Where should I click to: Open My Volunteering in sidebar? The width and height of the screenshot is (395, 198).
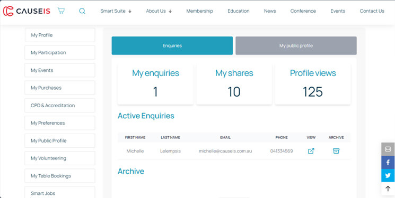tap(60, 158)
